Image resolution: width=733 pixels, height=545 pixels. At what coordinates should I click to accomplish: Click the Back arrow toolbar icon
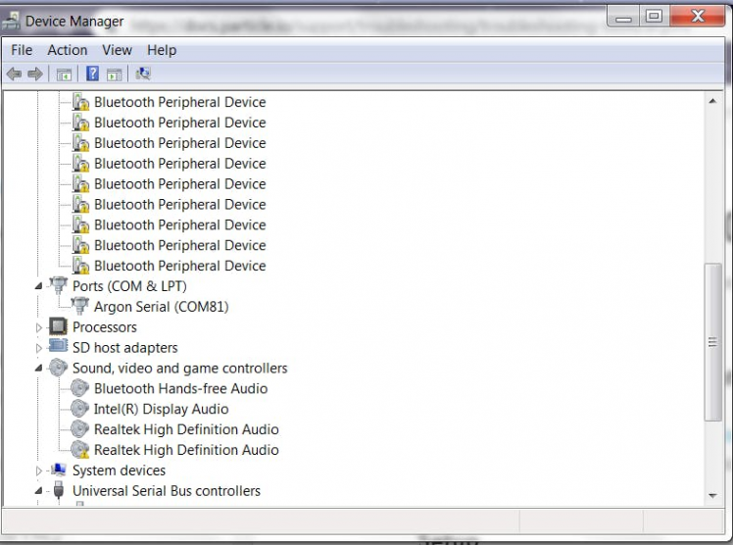14,74
